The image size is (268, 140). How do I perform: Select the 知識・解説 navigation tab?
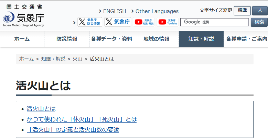201,39
